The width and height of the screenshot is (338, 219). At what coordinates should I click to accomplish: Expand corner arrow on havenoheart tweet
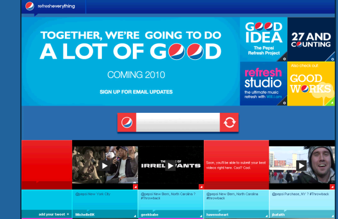click(x=266, y=216)
